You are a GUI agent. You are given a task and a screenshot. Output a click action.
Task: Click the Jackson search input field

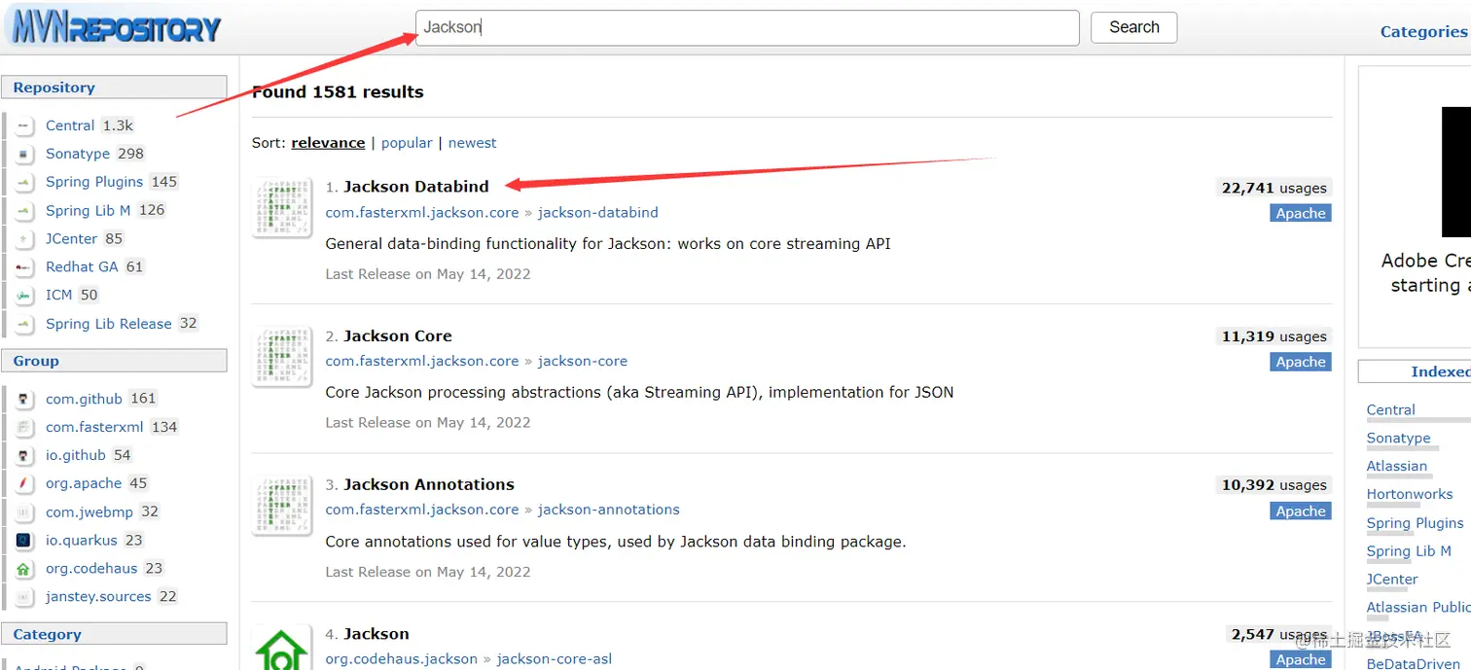pos(747,27)
